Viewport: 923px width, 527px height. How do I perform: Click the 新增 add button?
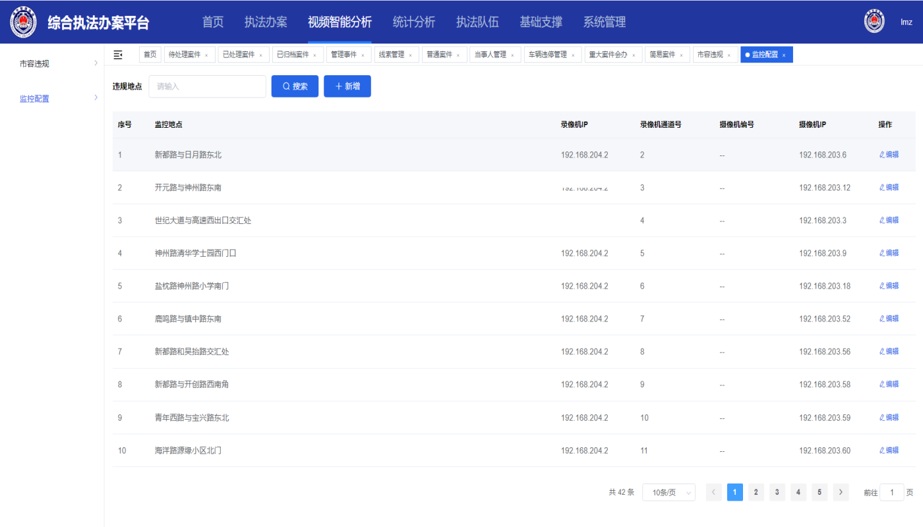pos(347,86)
